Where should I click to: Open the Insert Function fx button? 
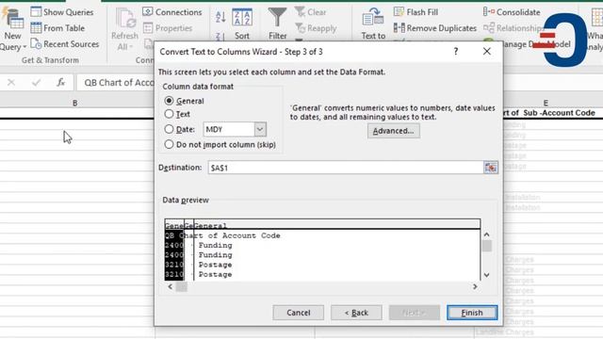point(60,82)
